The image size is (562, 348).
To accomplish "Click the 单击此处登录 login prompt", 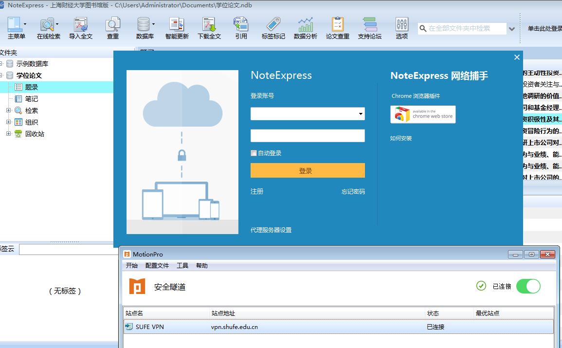I will tap(544, 28).
